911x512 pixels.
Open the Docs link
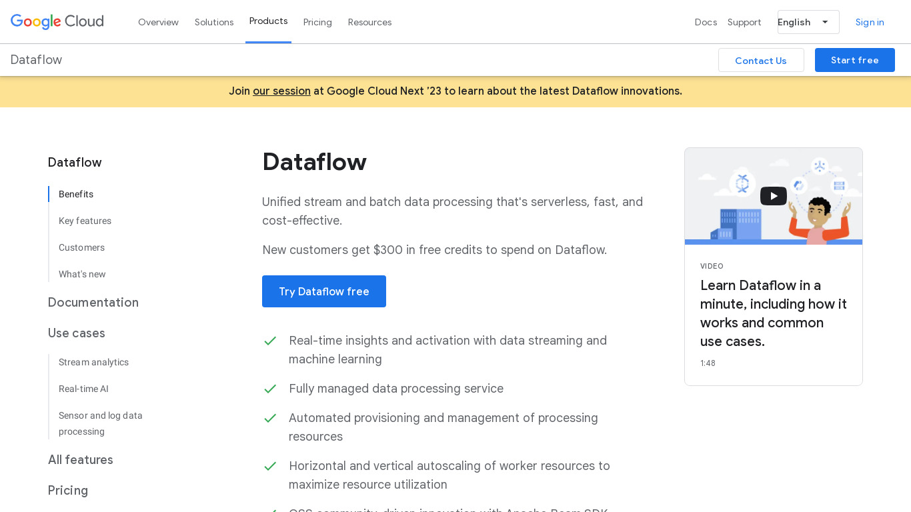706,22
